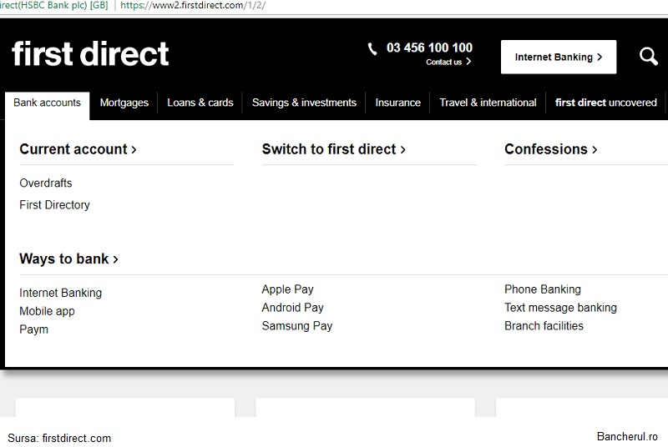Go to Internet Banking under Ways to bank
This screenshot has height=447, width=668.
[x=60, y=293]
